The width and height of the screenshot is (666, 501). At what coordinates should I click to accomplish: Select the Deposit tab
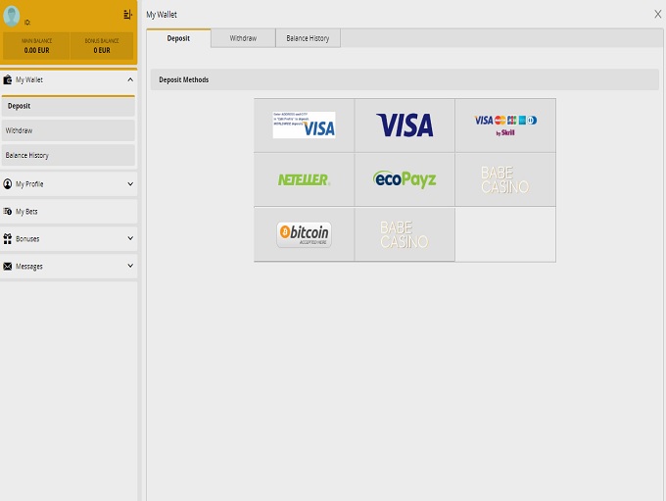178,38
